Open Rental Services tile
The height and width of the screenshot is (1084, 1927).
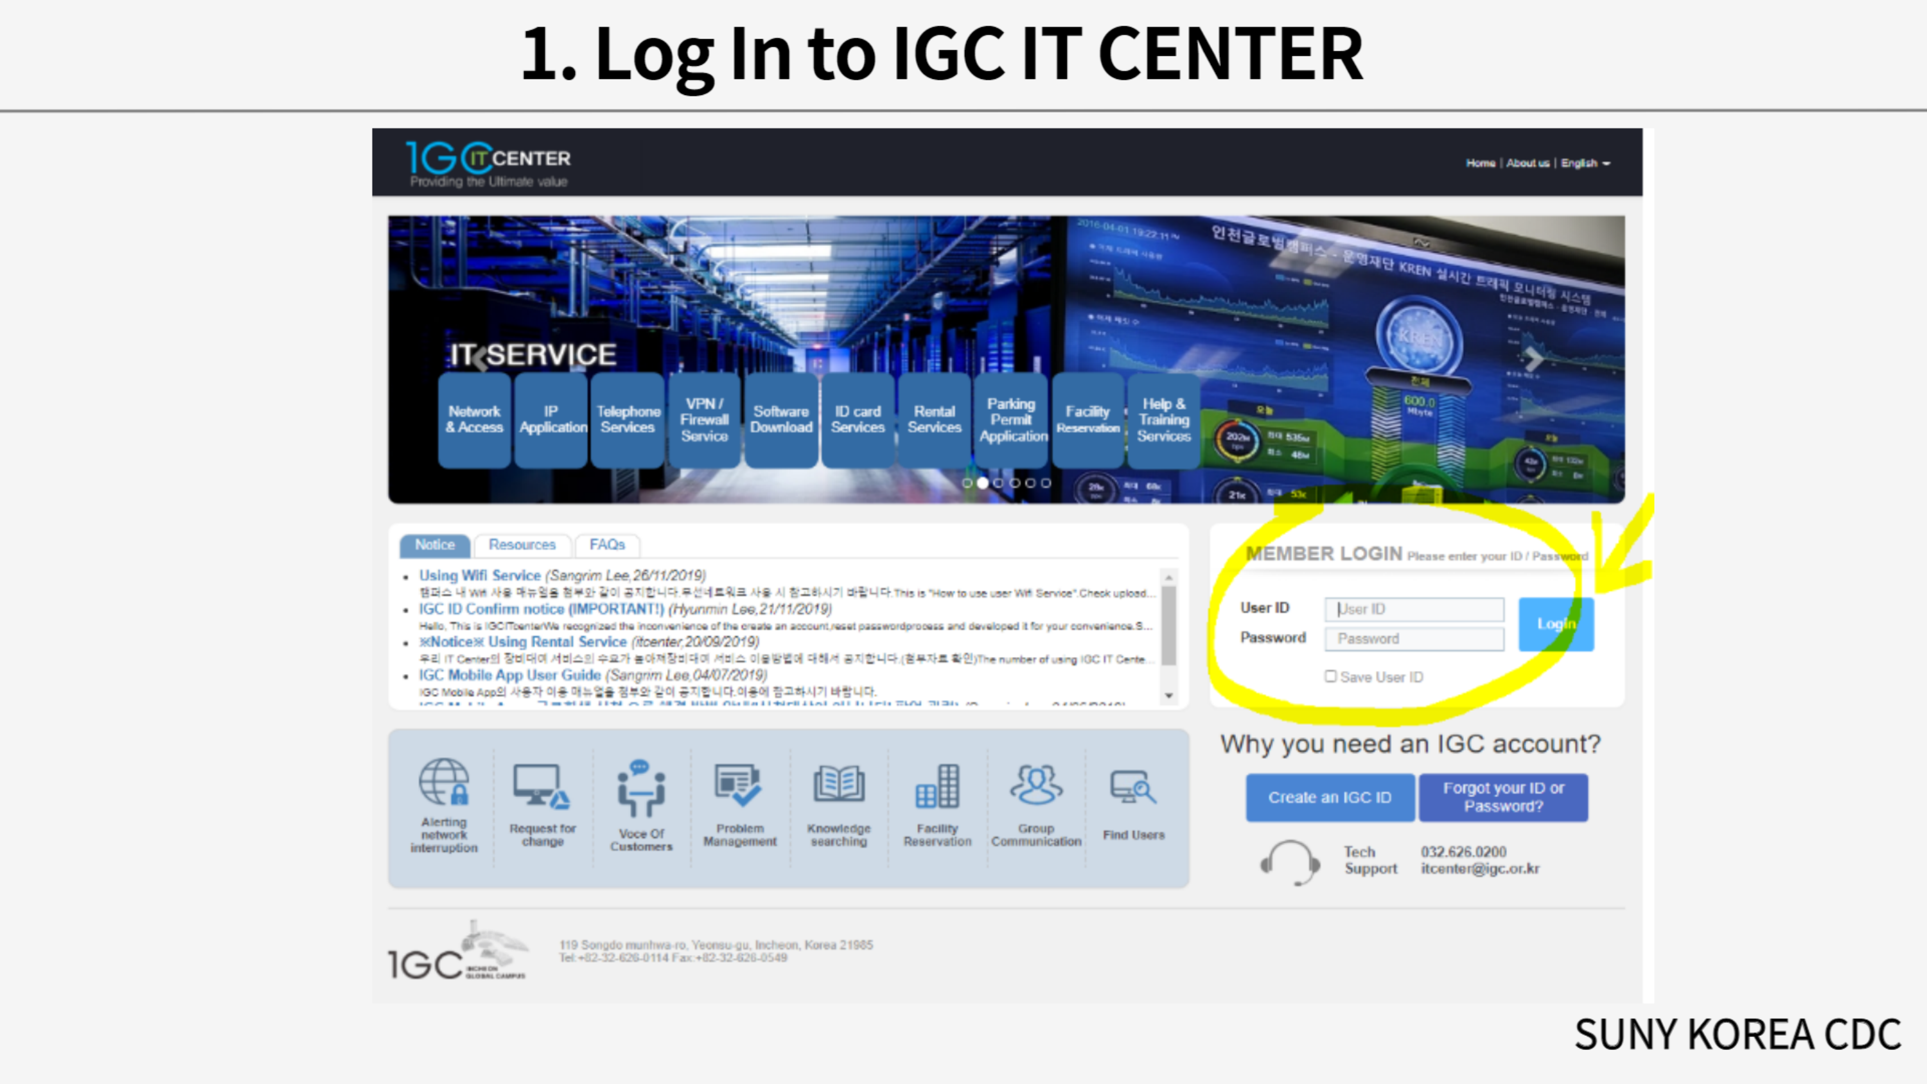(x=935, y=420)
